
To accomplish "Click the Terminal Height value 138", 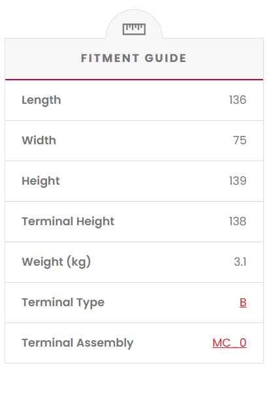I will tap(238, 221).
